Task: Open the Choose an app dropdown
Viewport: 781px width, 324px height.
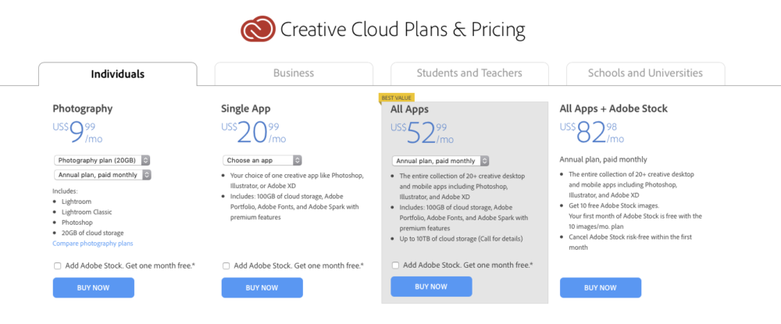Action: point(262,160)
